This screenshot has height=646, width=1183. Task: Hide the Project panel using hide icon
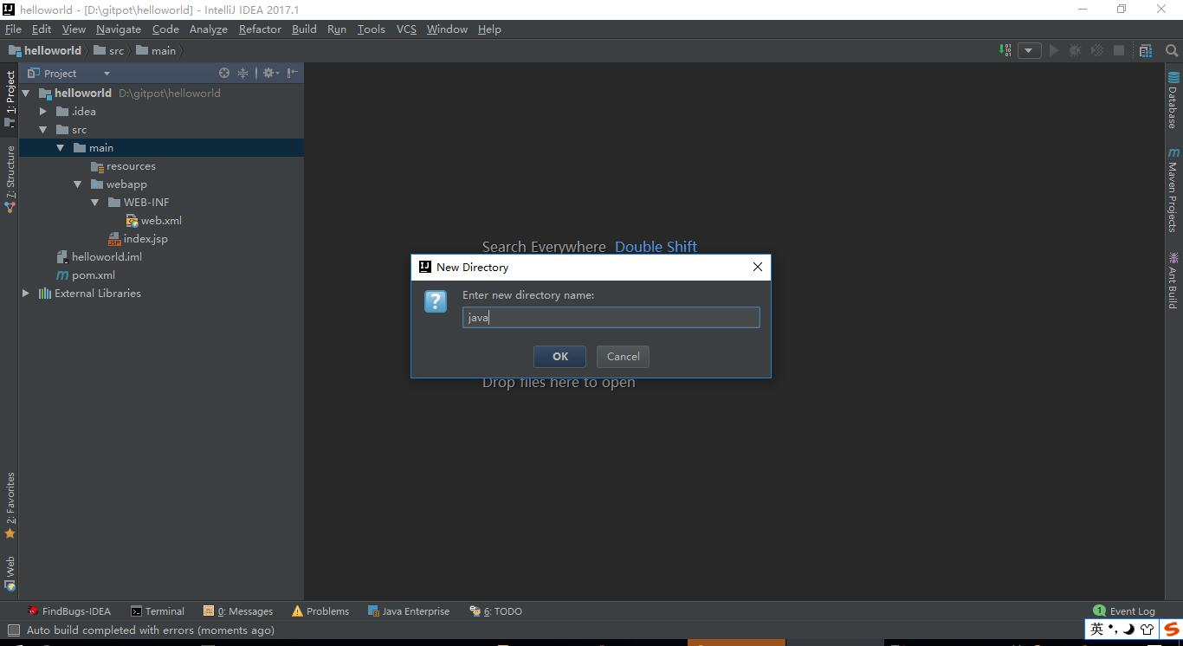click(x=293, y=74)
